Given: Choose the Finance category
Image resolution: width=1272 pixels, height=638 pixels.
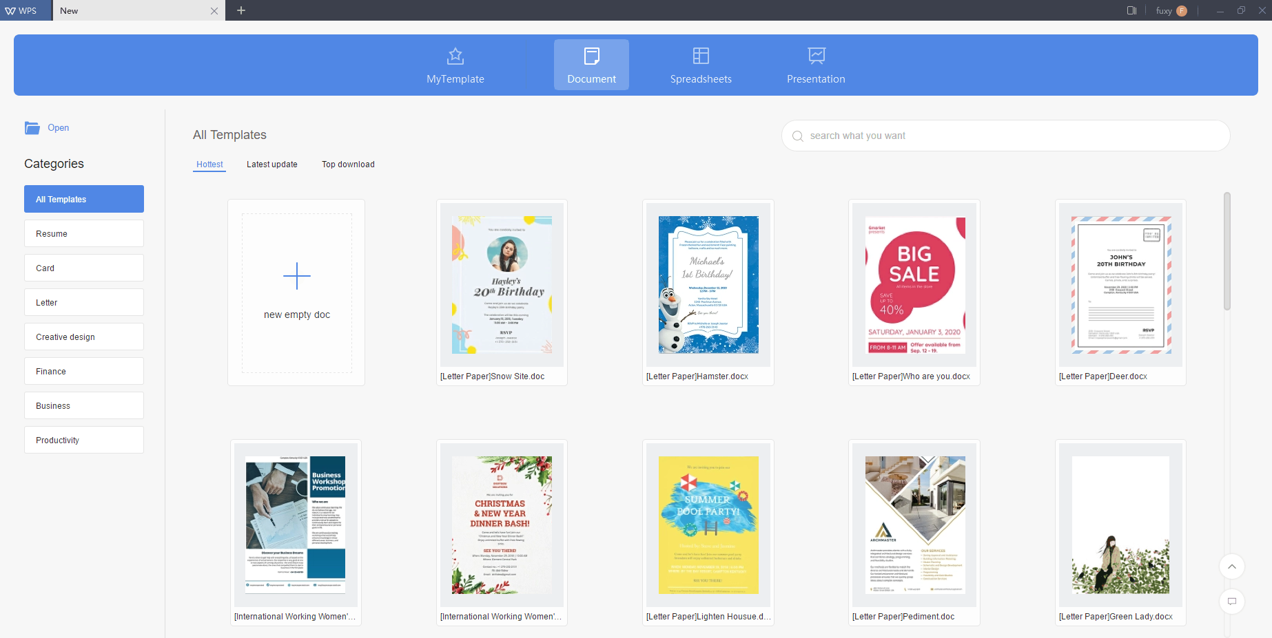Looking at the screenshot, I should 84,372.
